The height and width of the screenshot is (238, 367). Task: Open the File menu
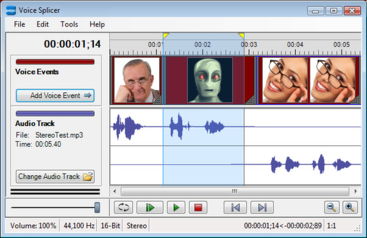click(x=20, y=24)
